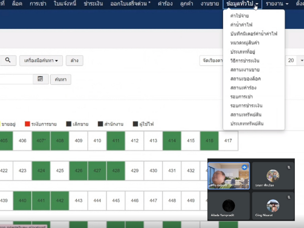Click the สำนักงาน legend square icon
The height and width of the screenshot is (228, 304).
pyautogui.click(x=100, y=124)
